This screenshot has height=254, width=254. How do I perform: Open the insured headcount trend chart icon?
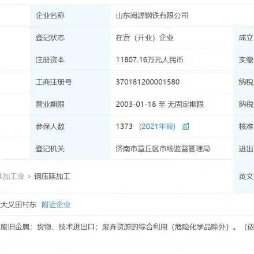186,126
